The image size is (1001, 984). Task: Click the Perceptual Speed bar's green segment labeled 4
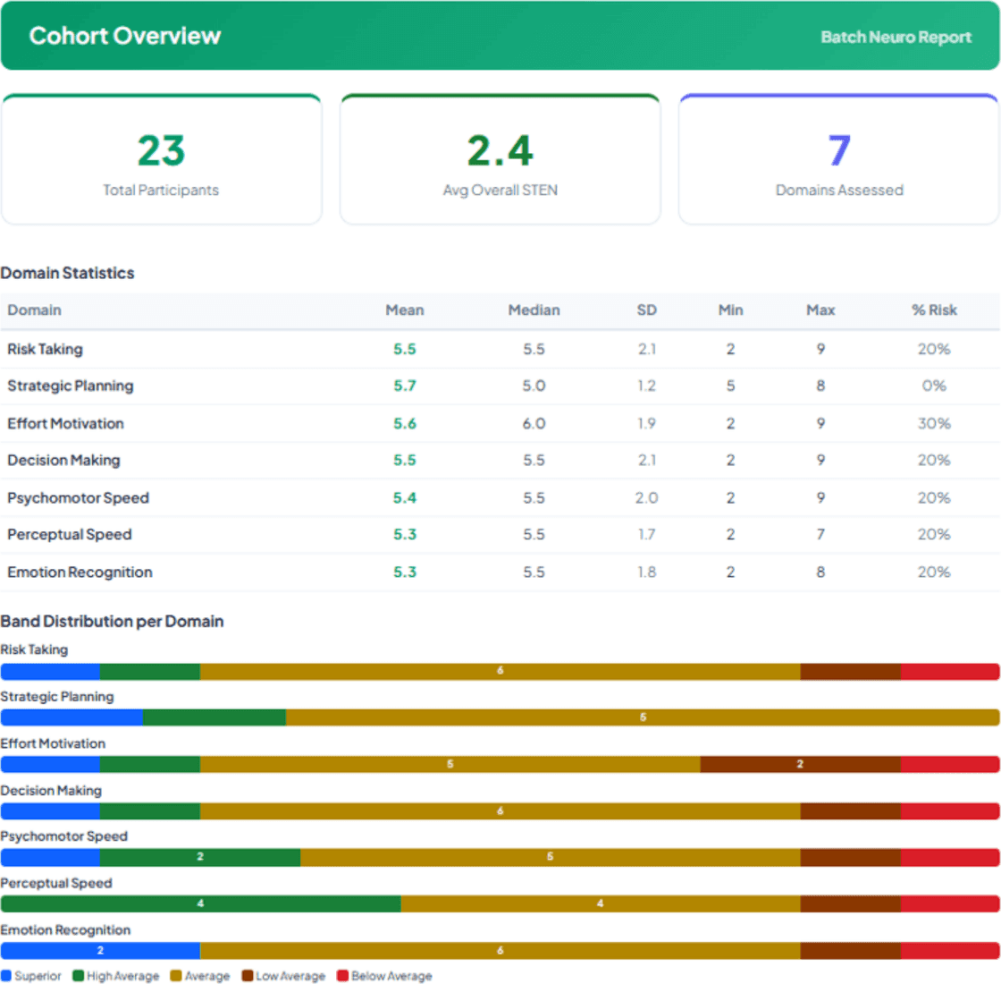[200, 903]
